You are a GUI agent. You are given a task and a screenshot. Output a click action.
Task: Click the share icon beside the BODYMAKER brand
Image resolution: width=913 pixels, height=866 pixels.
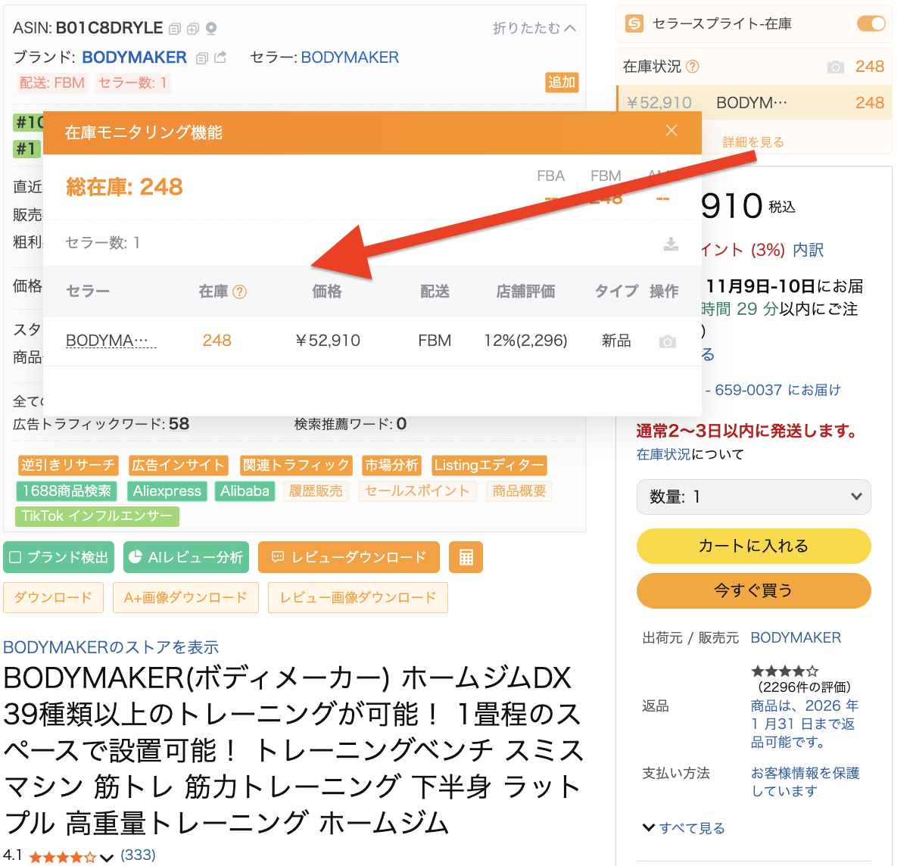point(220,58)
